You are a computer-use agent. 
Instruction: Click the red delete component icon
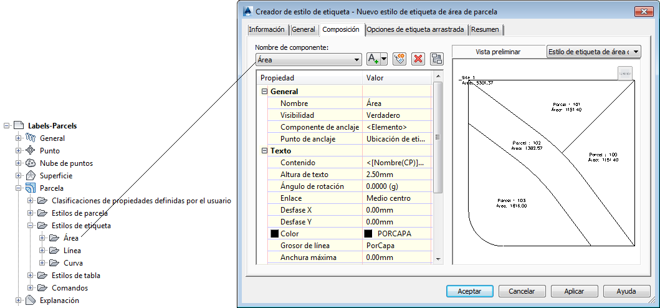[x=418, y=59]
